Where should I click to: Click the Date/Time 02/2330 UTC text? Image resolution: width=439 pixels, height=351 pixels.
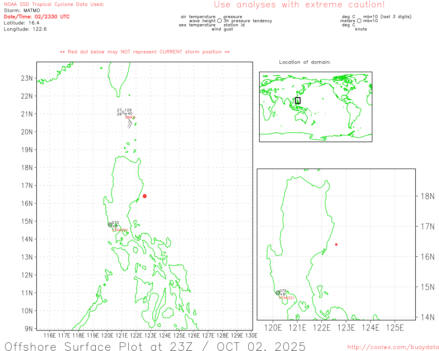37,16
